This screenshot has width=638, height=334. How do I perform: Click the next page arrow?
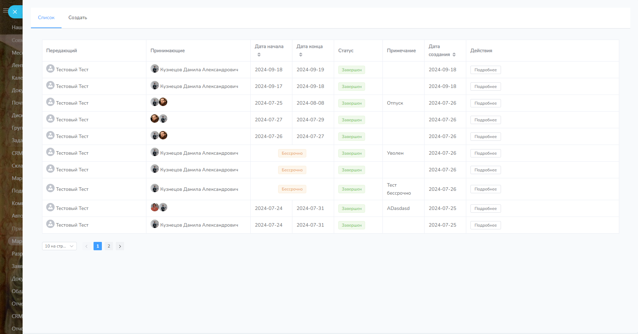click(120, 246)
